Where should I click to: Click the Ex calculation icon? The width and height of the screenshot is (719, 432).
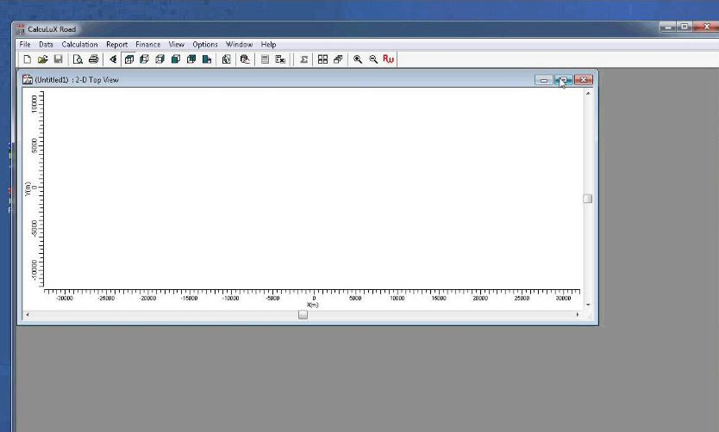coord(280,59)
